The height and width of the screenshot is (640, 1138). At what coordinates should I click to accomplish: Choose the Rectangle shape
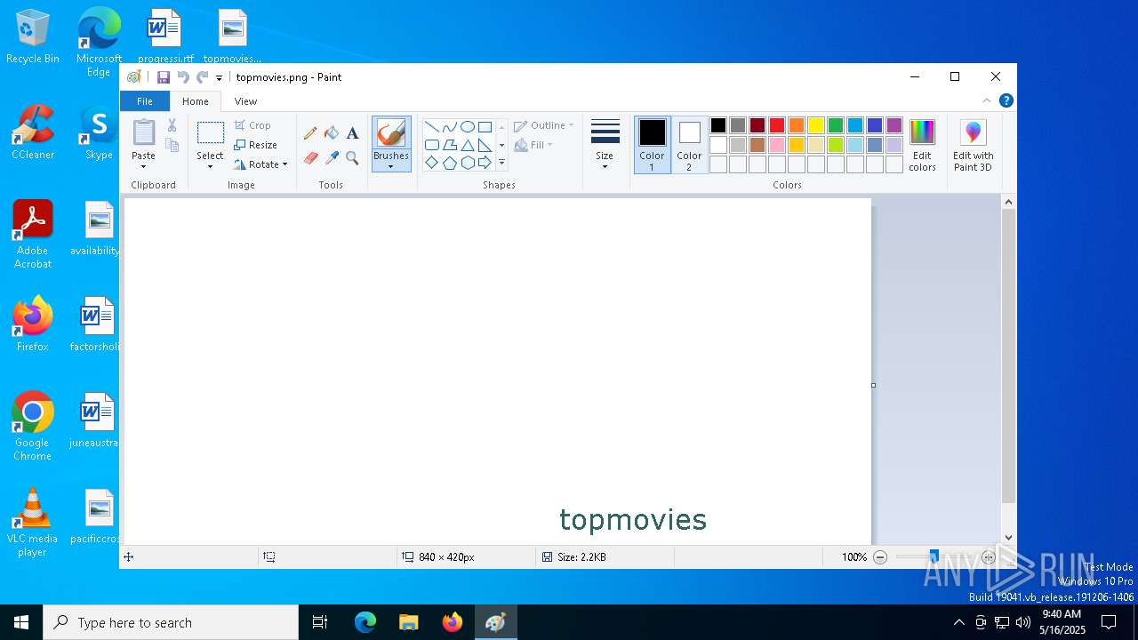click(x=485, y=126)
